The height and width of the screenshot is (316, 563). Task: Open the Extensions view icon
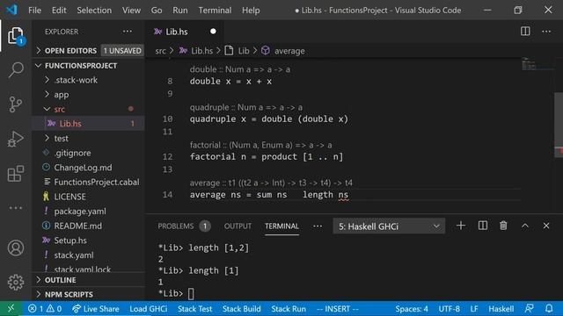pyautogui.click(x=16, y=174)
